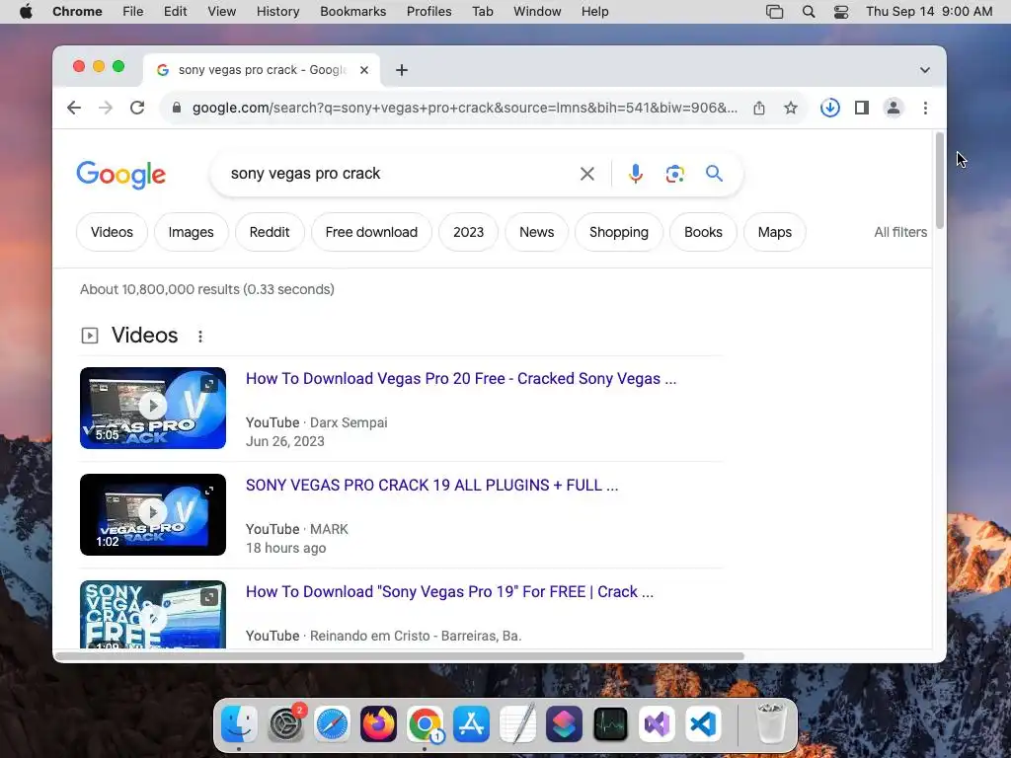Expand the tab search chevron
This screenshot has width=1011, height=758.
tap(924, 70)
